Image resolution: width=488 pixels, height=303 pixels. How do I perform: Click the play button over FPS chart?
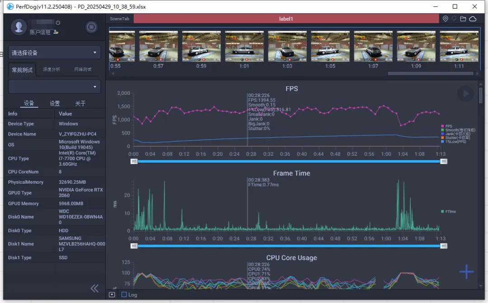pos(465,93)
